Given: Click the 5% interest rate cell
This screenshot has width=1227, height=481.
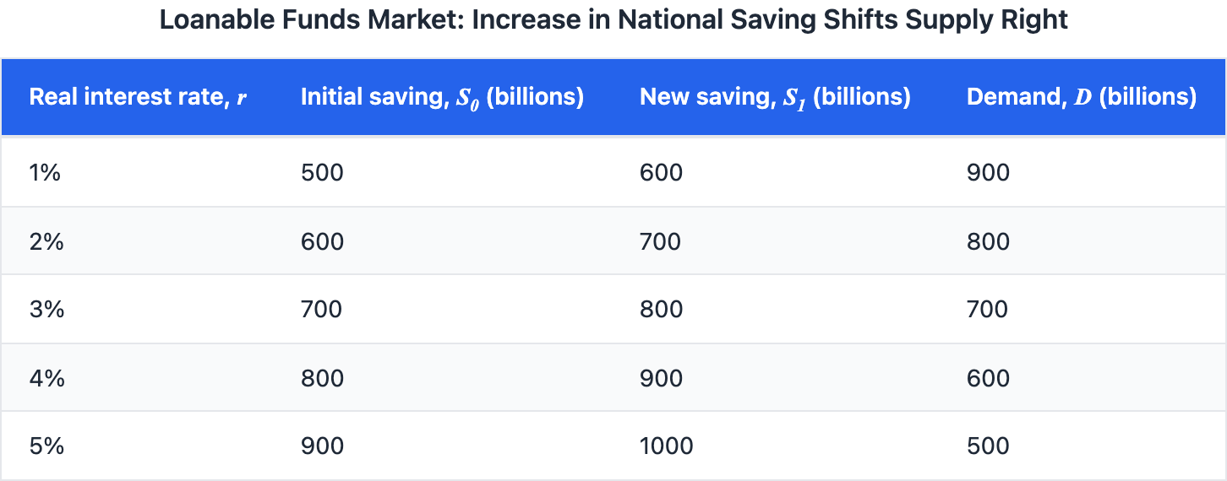Looking at the screenshot, I should [47, 446].
